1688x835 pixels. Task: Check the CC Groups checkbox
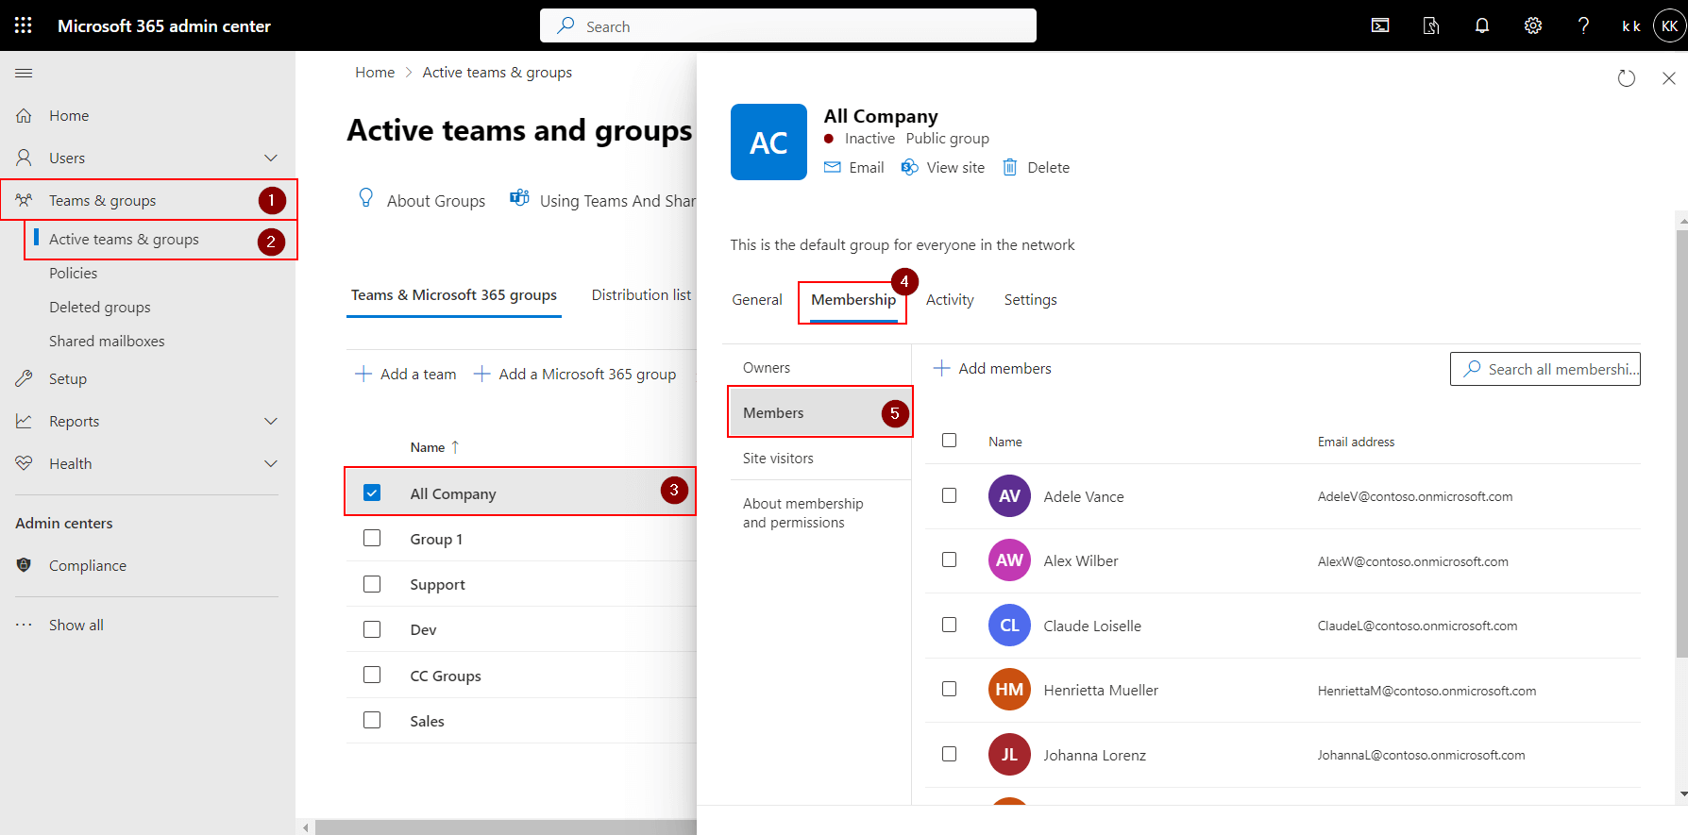[x=372, y=675]
